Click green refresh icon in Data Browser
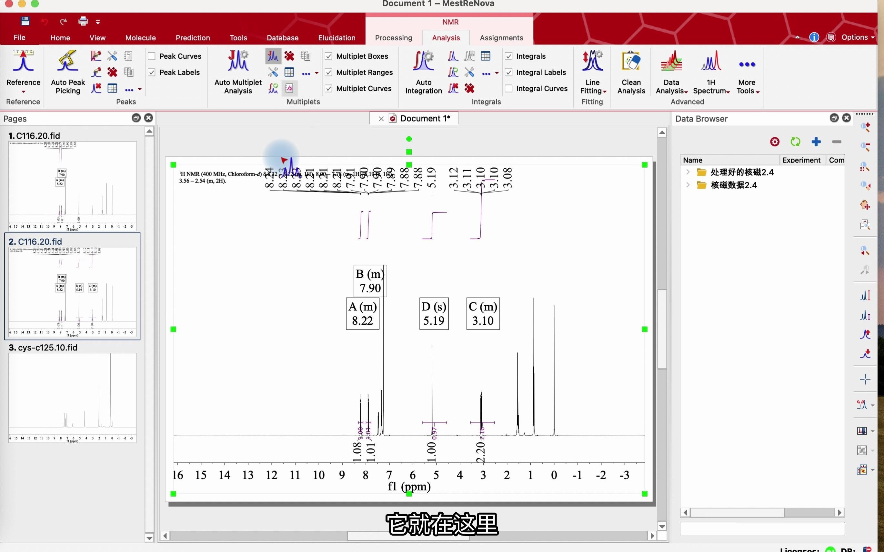Screen dimensions: 884x552 pos(795,142)
